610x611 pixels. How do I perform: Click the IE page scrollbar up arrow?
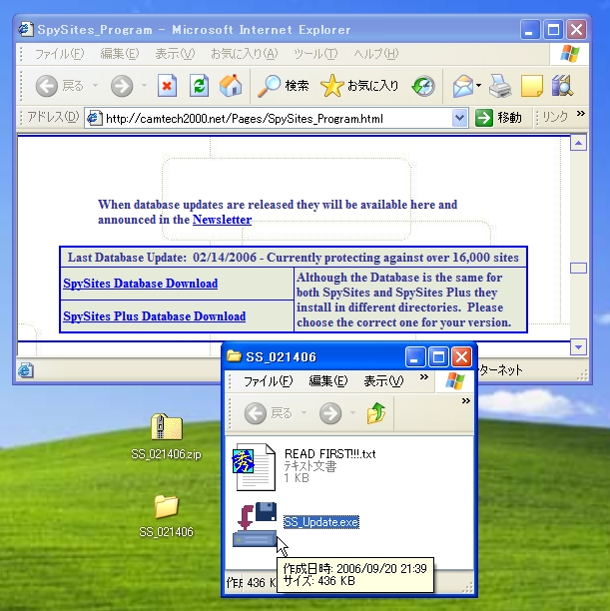tap(578, 143)
